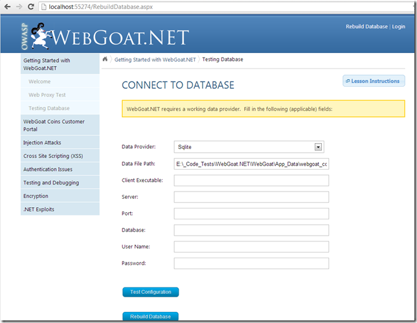Click Testing Database breadcrumb text
The height and width of the screenshot is (323, 417).
[223, 60]
